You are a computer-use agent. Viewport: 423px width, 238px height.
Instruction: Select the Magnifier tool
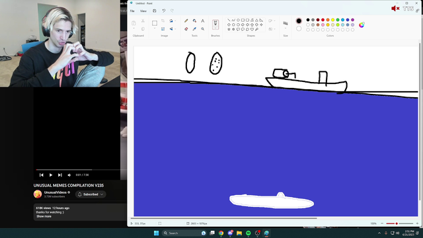(203, 29)
